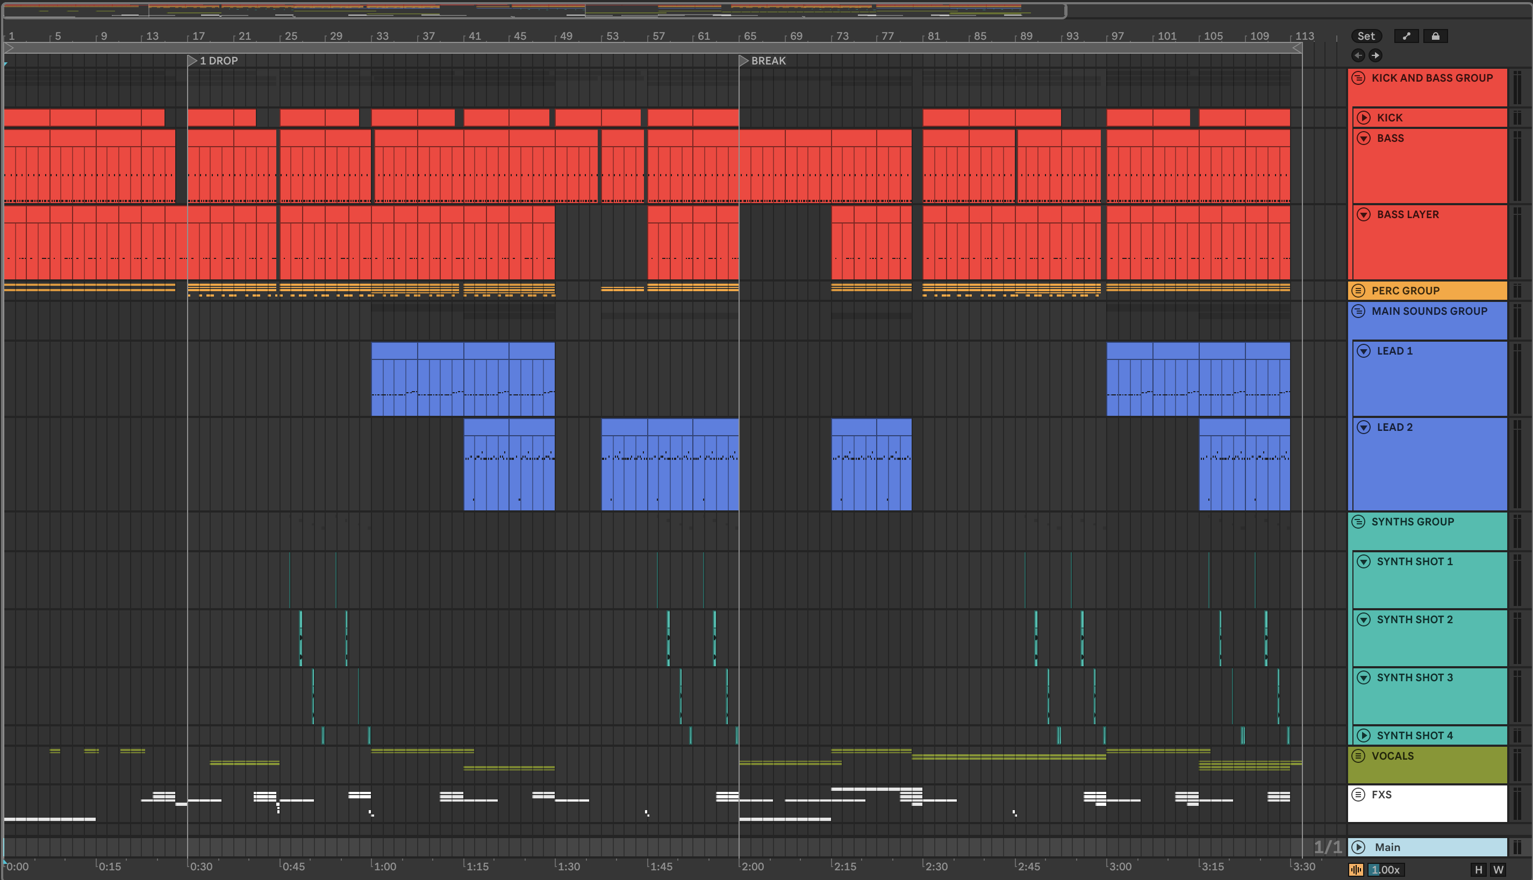The image size is (1533, 880).
Task: Click the Main track play button
Action: point(1358,847)
